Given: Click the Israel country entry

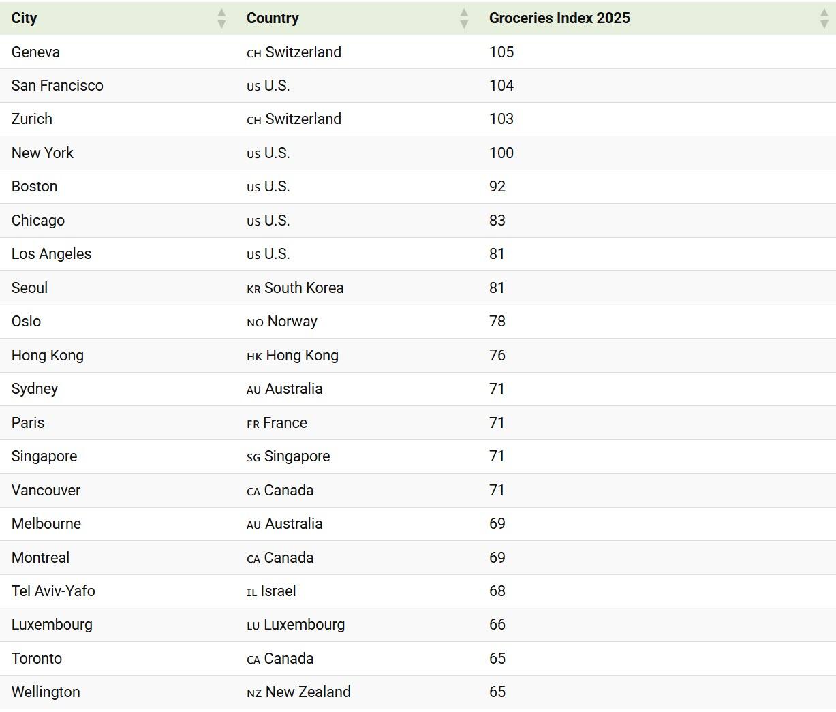Looking at the screenshot, I should (x=278, y=591).
